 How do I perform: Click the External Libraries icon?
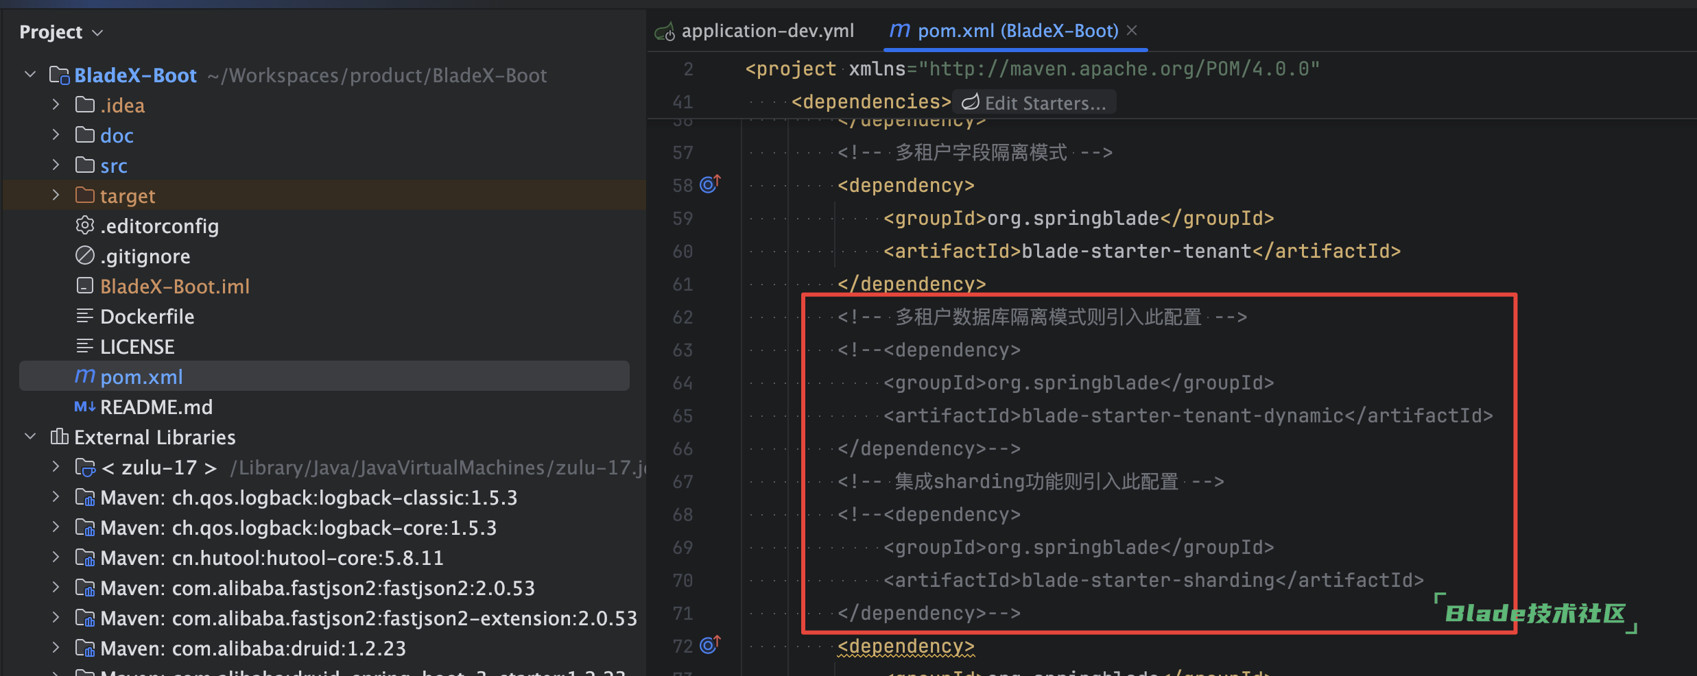[60, 436]
